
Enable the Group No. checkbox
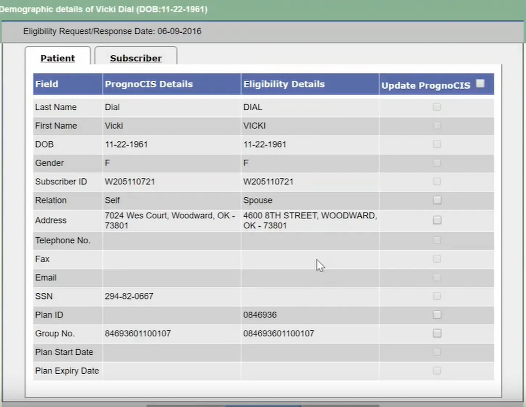coord(437,333)
